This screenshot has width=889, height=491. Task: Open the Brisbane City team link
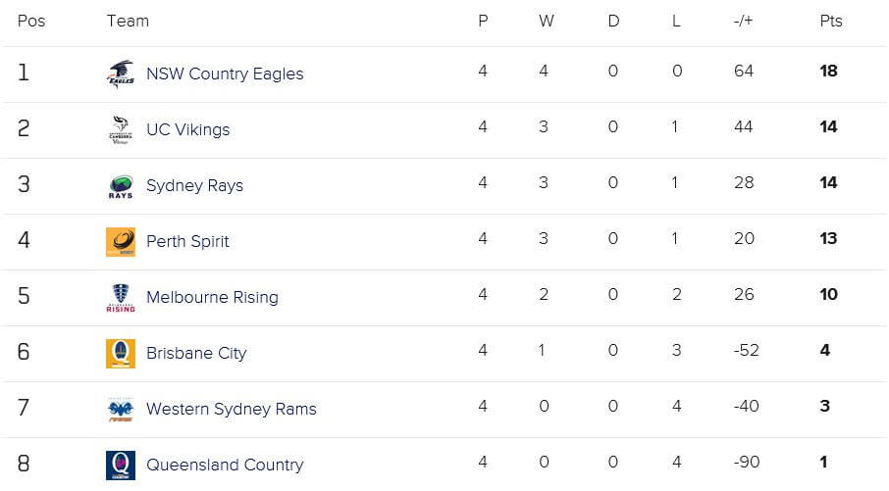[x=196, y=354]
